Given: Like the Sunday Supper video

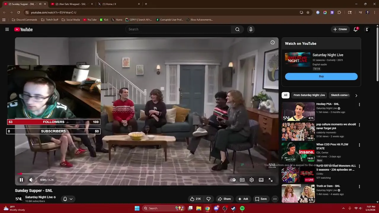Looking at the screenshot, I should click(x=195, y=199).
